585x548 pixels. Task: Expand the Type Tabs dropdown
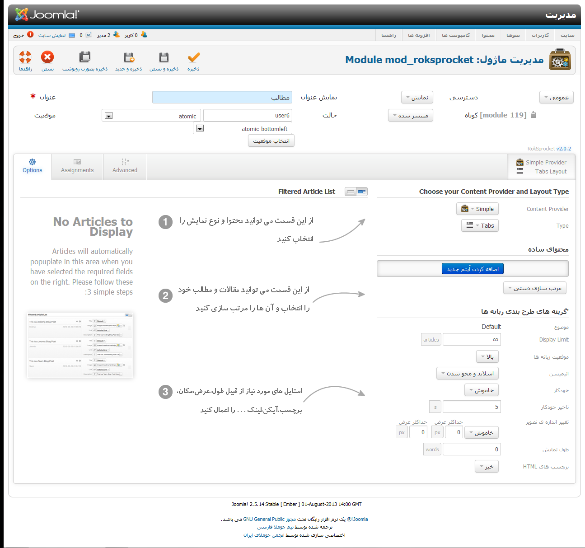pyautogui.click(x=480, y=225)
